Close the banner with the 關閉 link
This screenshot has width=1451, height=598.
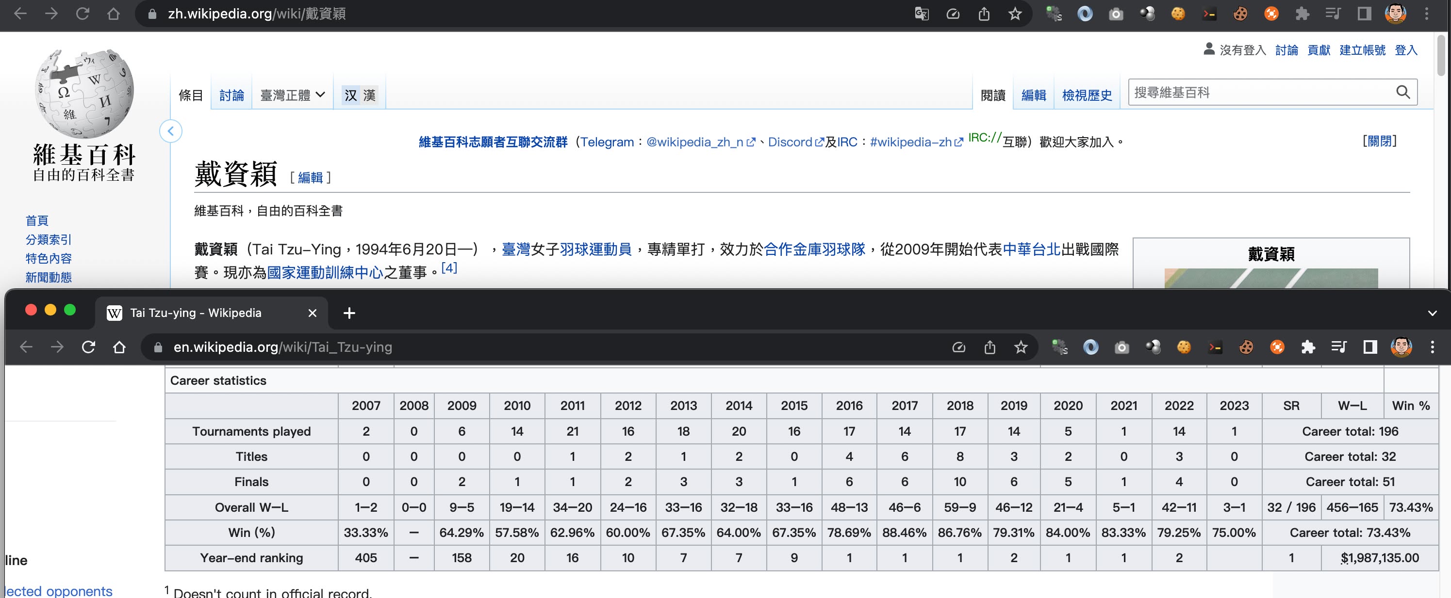coord(1380,141)
